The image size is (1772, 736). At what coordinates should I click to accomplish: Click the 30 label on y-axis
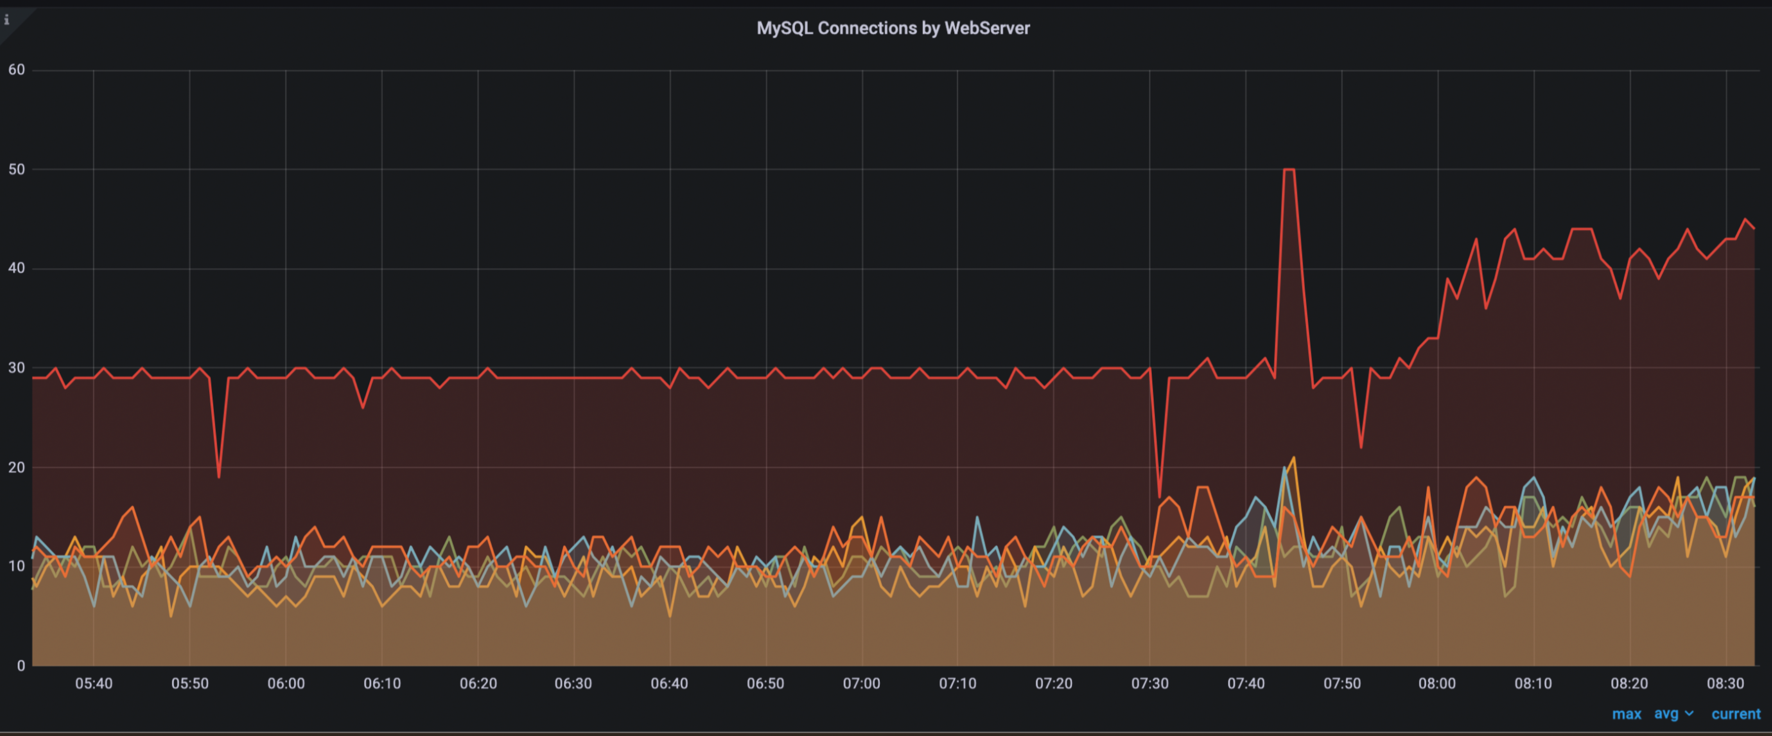(x=17, y=368)
